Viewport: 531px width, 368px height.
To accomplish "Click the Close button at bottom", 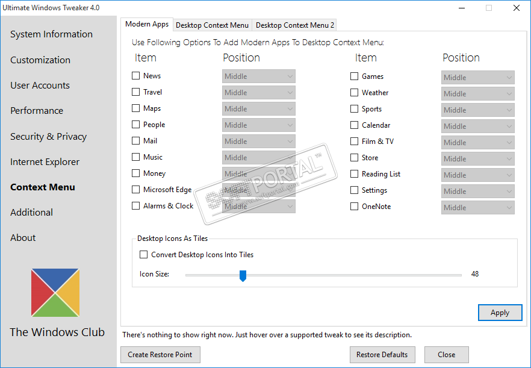I will [446, 354].
